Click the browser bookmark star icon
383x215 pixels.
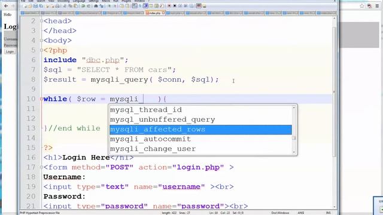(x=362, y=6)
